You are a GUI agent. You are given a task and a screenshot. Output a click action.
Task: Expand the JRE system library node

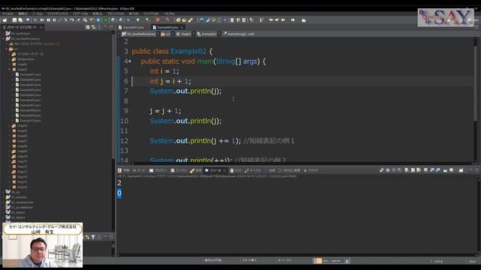click(7, 43)
